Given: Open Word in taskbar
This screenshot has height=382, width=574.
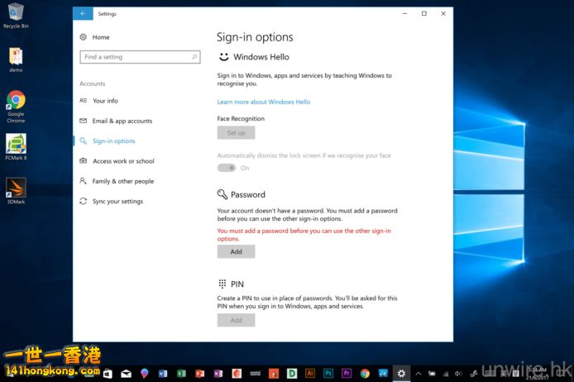Looking at the screenshot, I should (163, 373).
